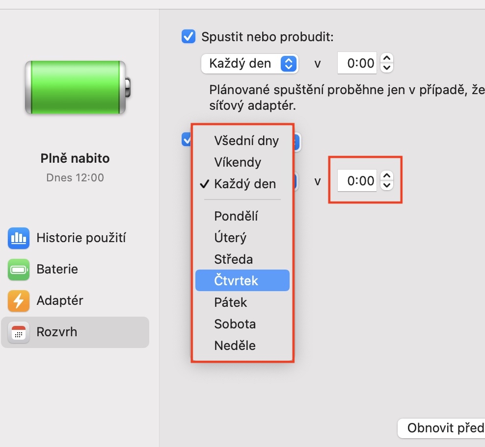Select Středa from the day list
Screen dimensions: 485x447
(x=233, y=260)
